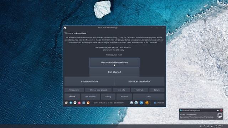Click the ArcoLinux logo in title bar

(x=65, y=28)
